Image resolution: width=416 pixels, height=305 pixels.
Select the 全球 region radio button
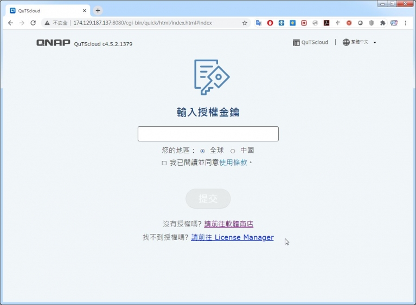click(202, 151)
